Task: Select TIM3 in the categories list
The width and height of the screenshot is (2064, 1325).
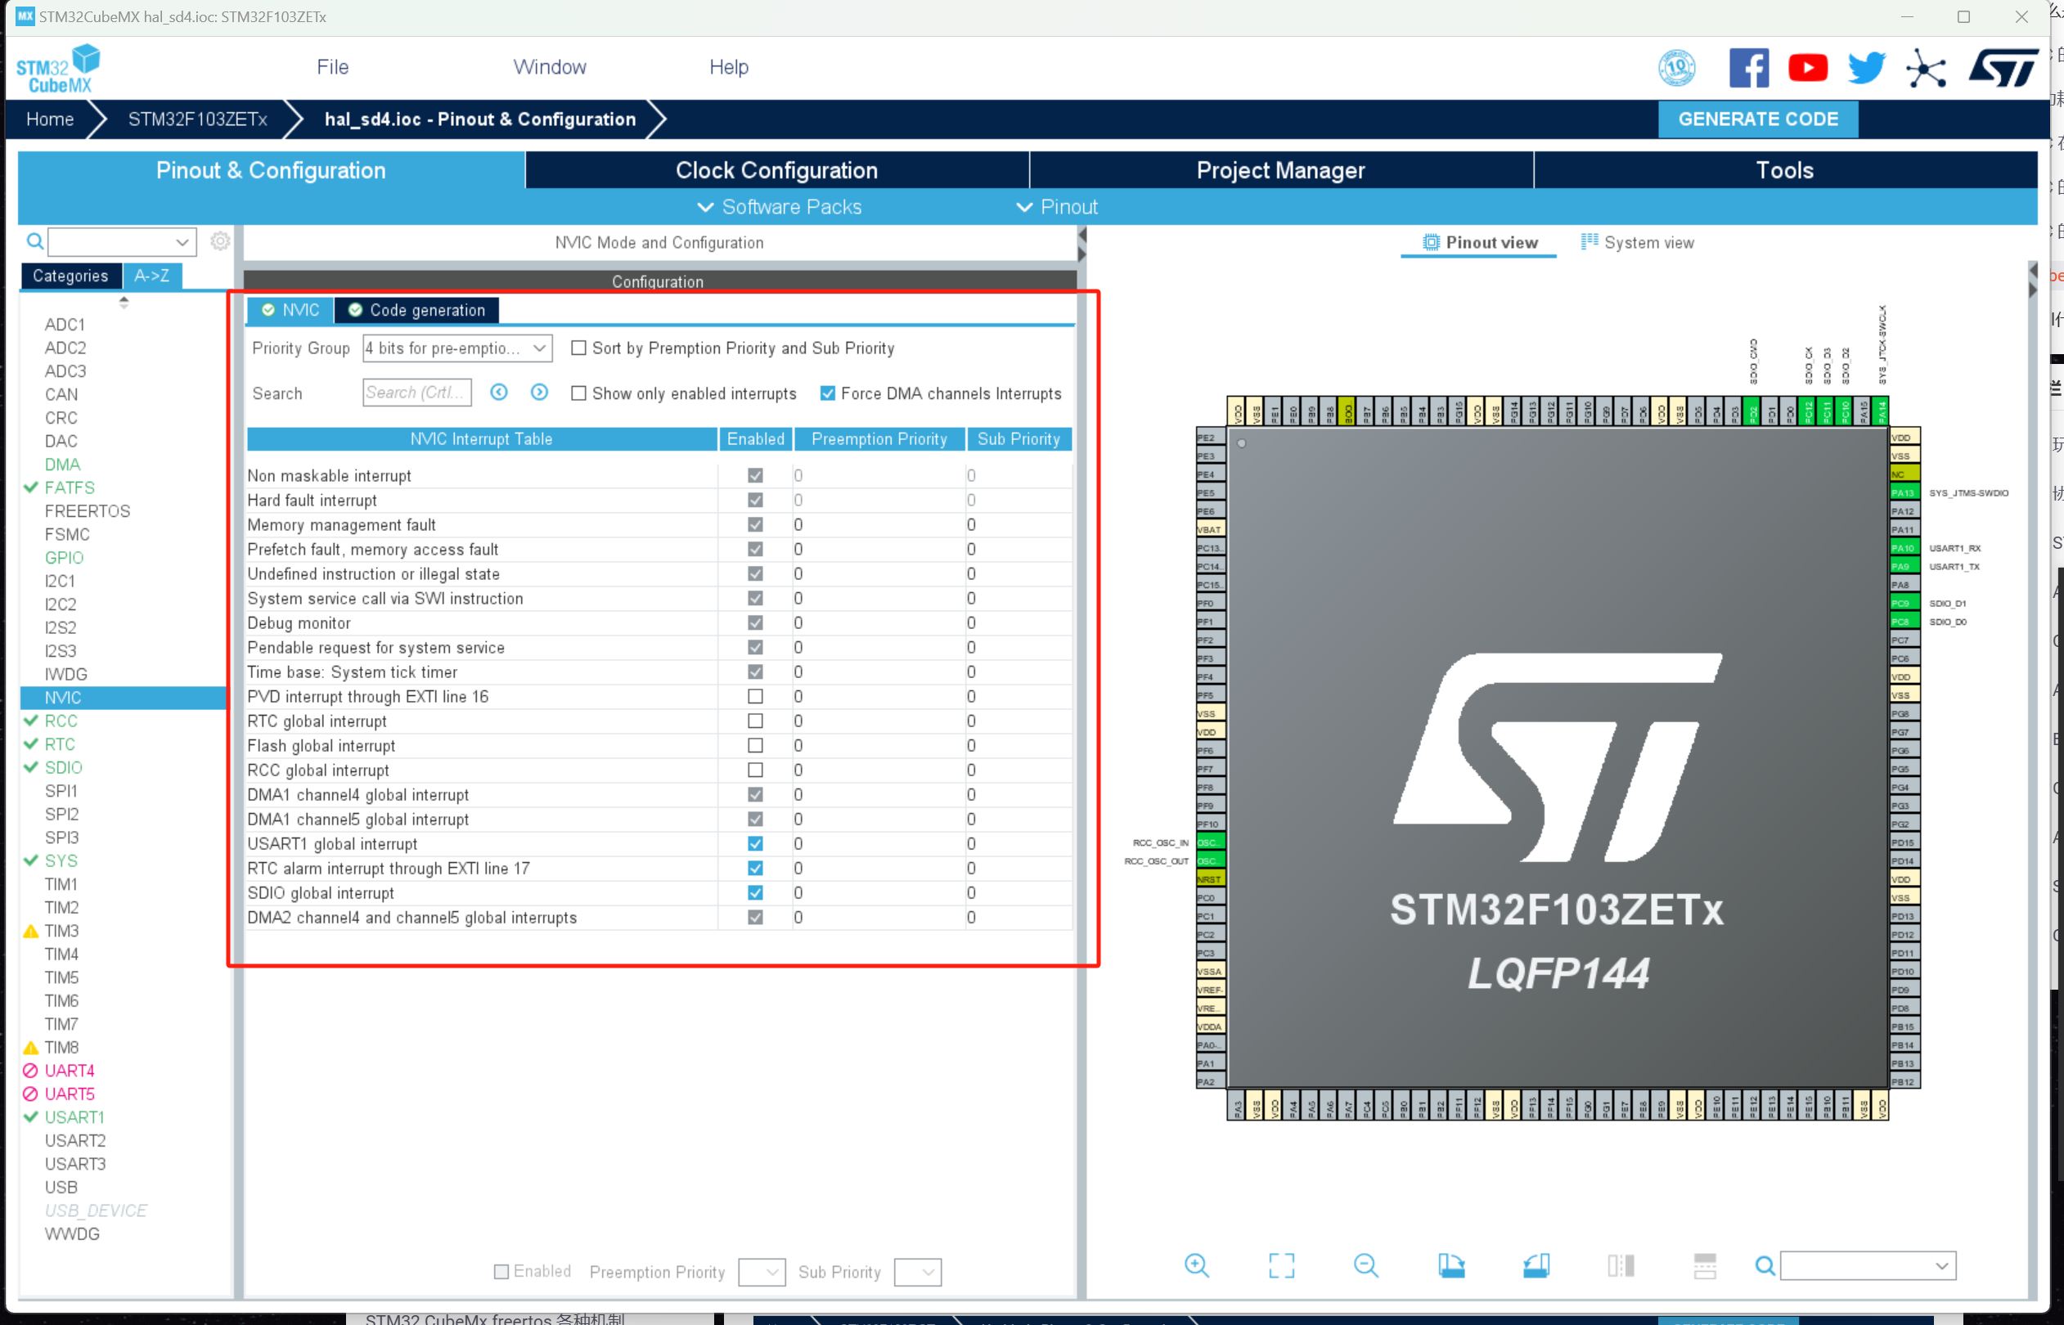Action: click(61, 931)
